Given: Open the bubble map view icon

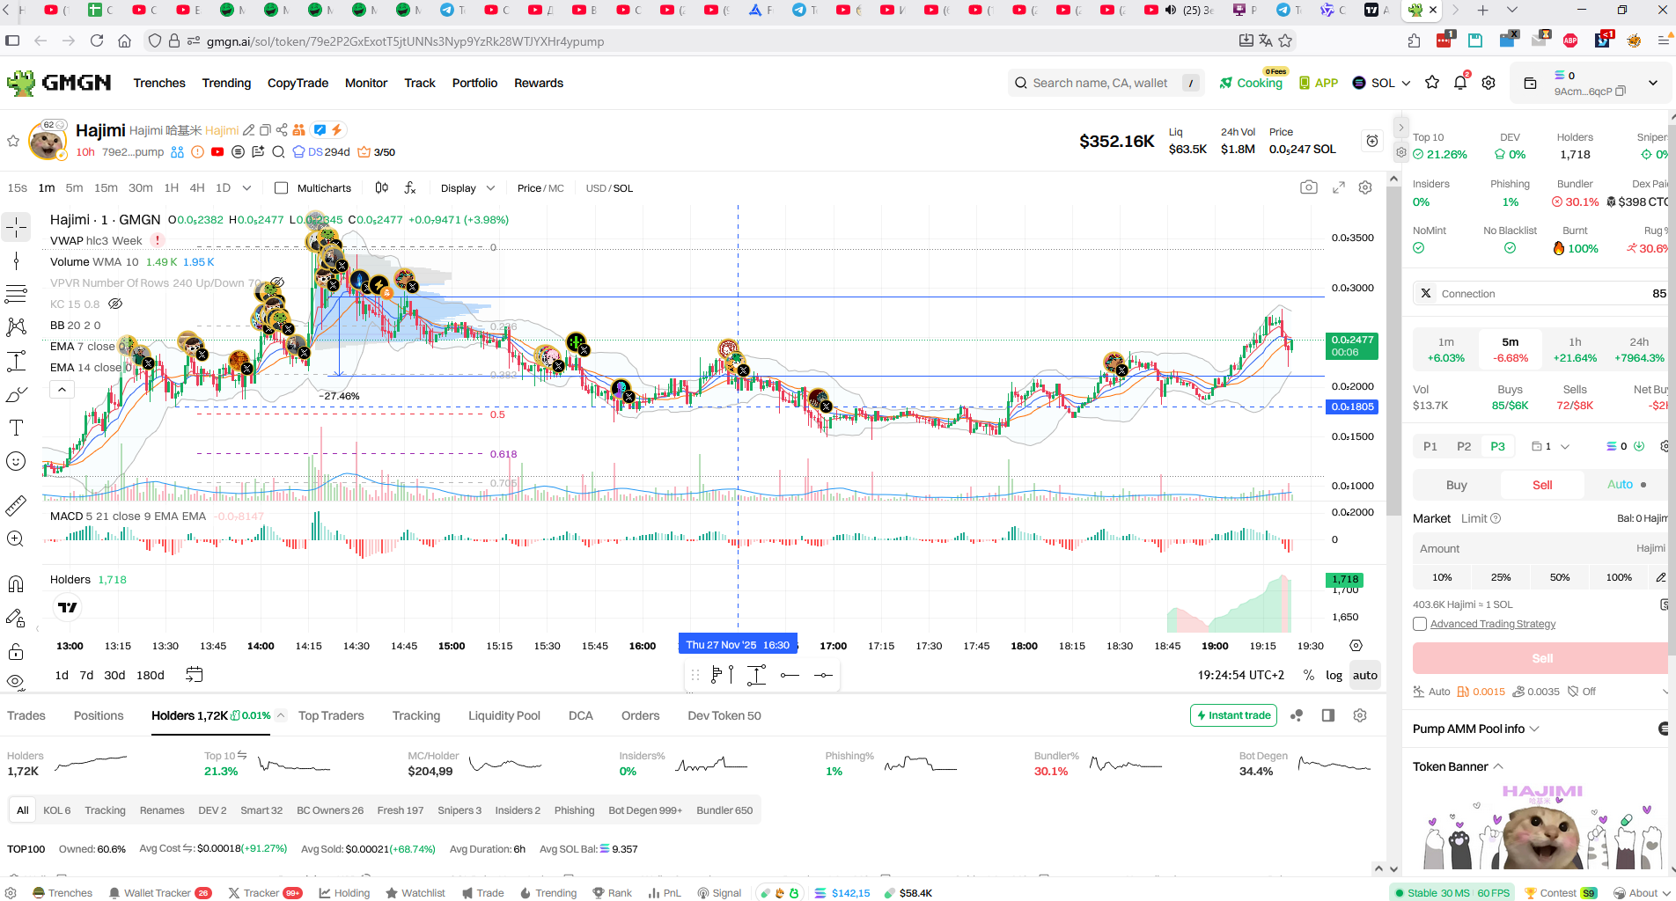Looking at the screenshot, I should pos(1297,715).
